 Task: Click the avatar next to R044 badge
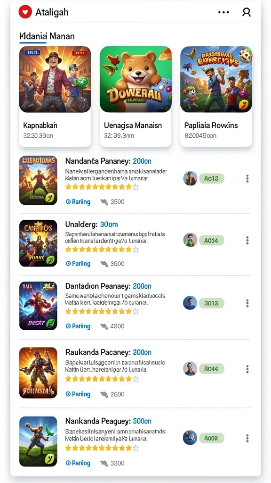190,368
